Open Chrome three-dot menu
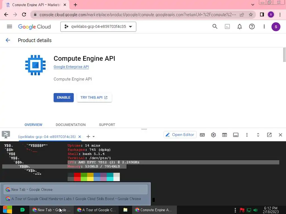 click(280, 14)
